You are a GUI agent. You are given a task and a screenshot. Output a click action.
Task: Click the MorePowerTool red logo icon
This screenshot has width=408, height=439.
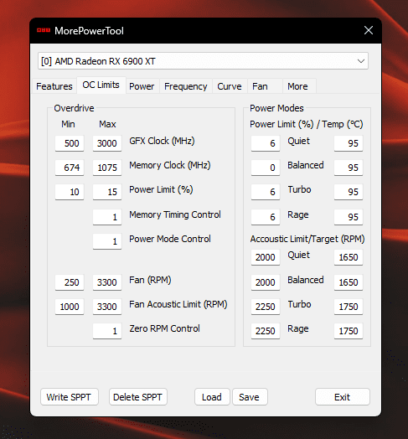click(x=44, y=30)
